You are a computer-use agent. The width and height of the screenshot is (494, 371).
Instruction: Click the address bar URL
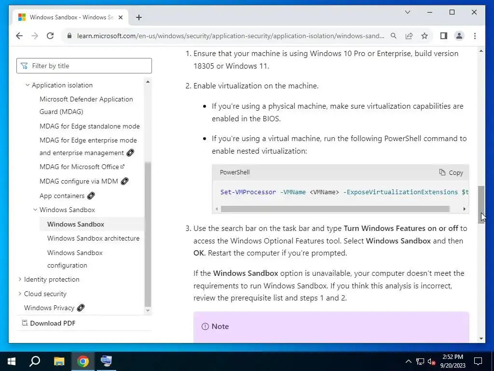point(230,36)
